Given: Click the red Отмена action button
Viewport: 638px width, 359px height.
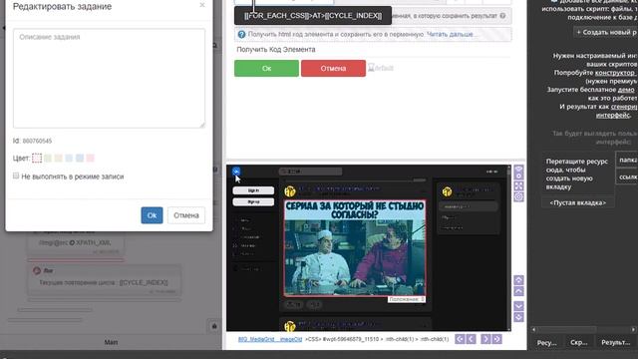Looking at the screenshot, I should click(x=333, y=69).
